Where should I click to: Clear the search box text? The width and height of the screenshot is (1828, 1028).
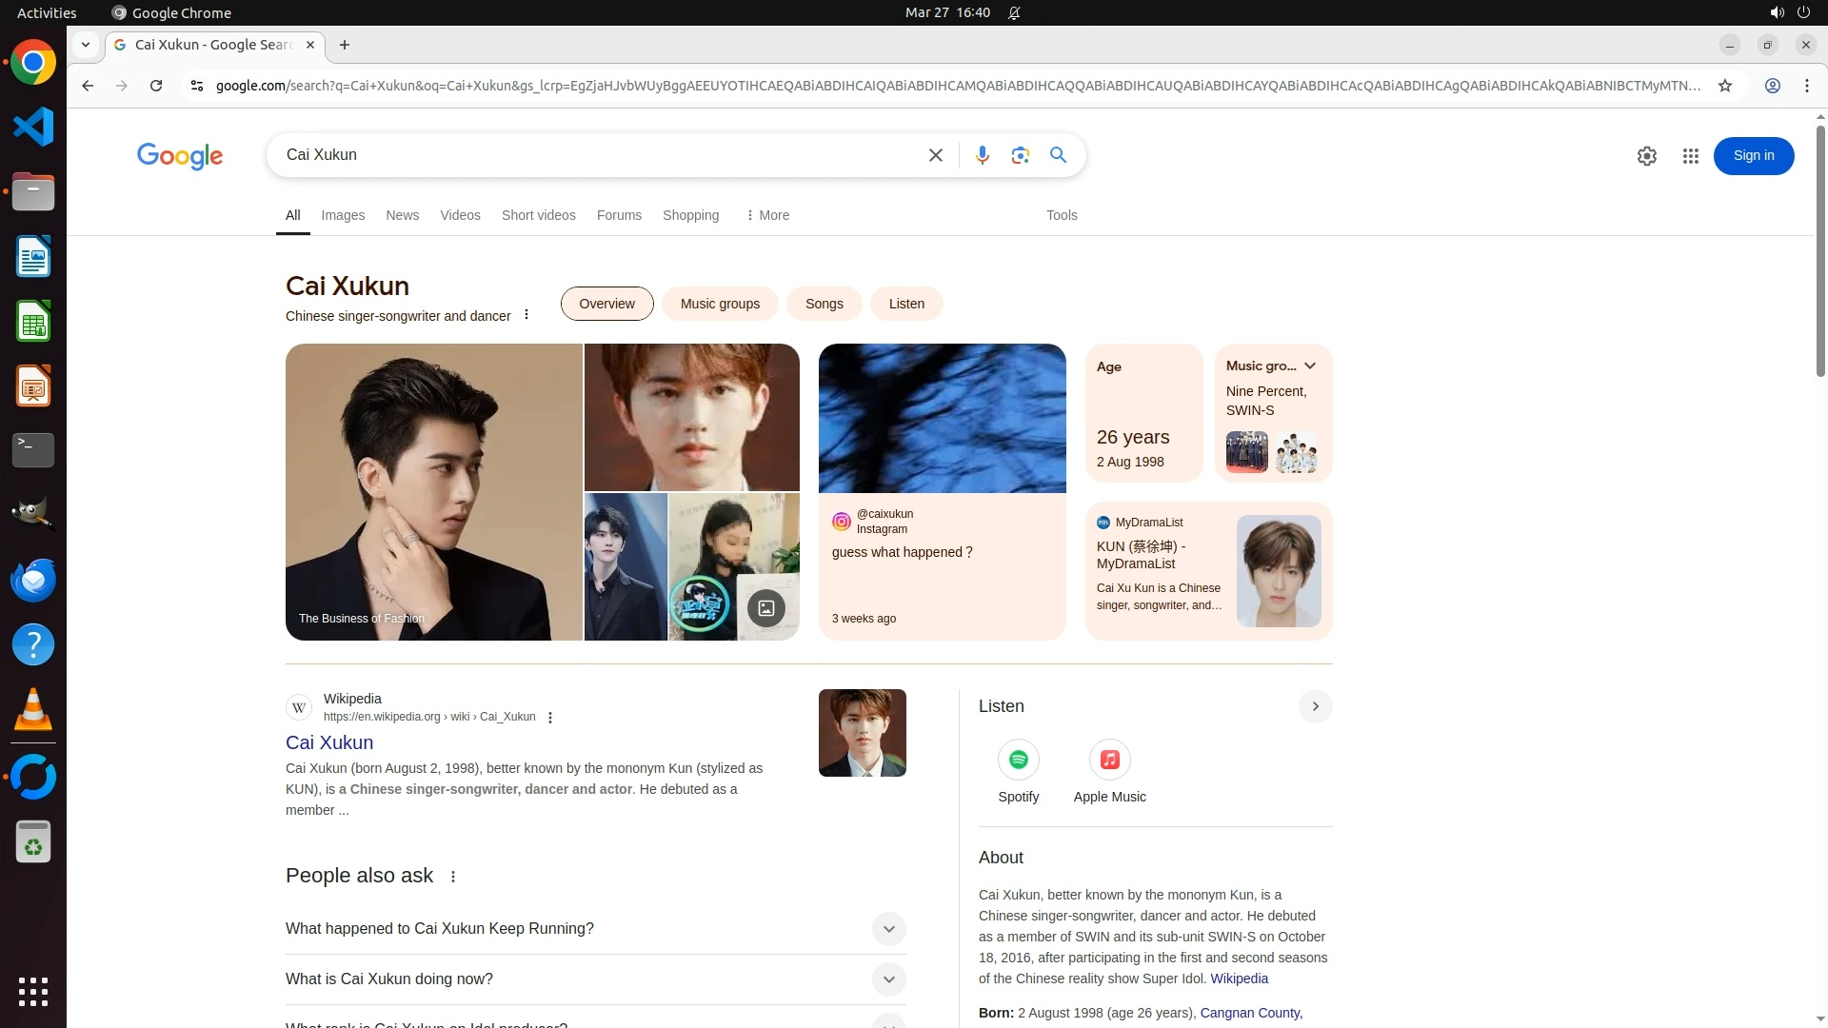[x=935, y=155]
